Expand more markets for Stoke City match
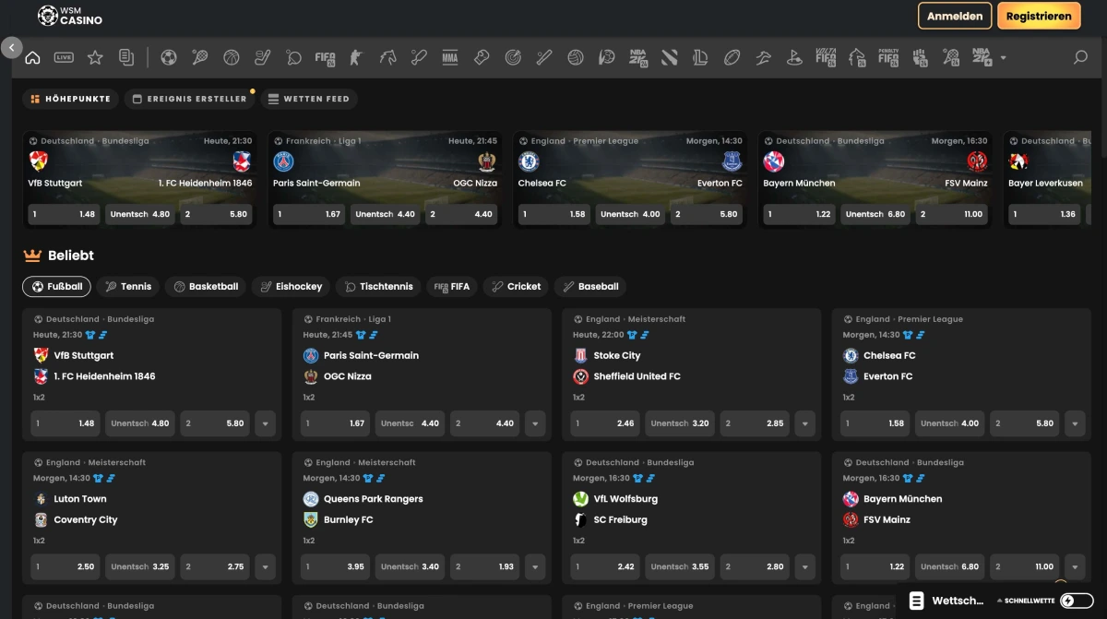 (805, 423)
